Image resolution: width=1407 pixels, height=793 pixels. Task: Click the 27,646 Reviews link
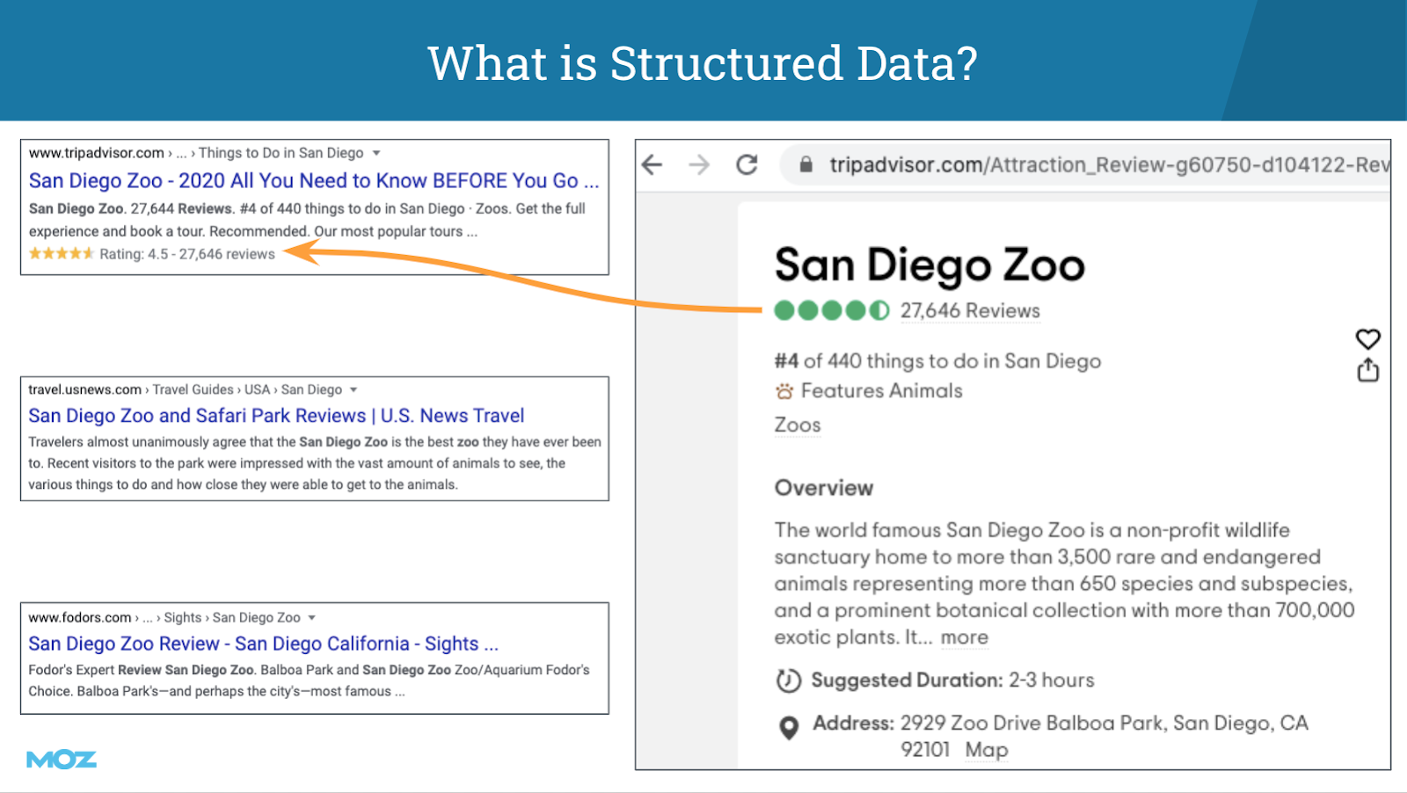coord(970,310)
